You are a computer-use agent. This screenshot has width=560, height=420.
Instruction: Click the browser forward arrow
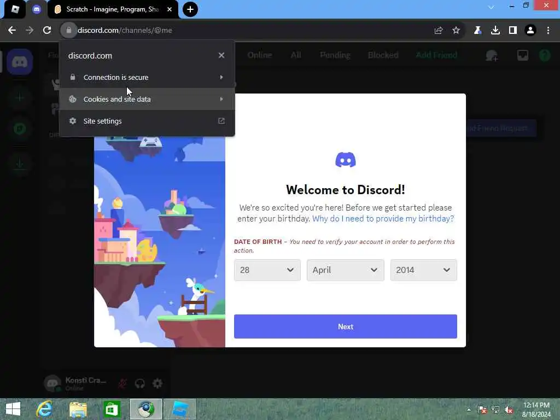(x=30, y=31)
